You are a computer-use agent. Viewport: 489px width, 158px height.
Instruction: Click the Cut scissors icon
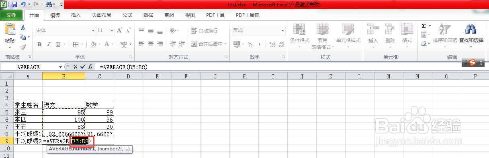click(x=23, y=27)
